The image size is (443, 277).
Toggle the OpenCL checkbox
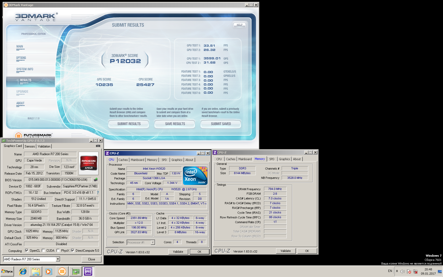click(27, 251)
